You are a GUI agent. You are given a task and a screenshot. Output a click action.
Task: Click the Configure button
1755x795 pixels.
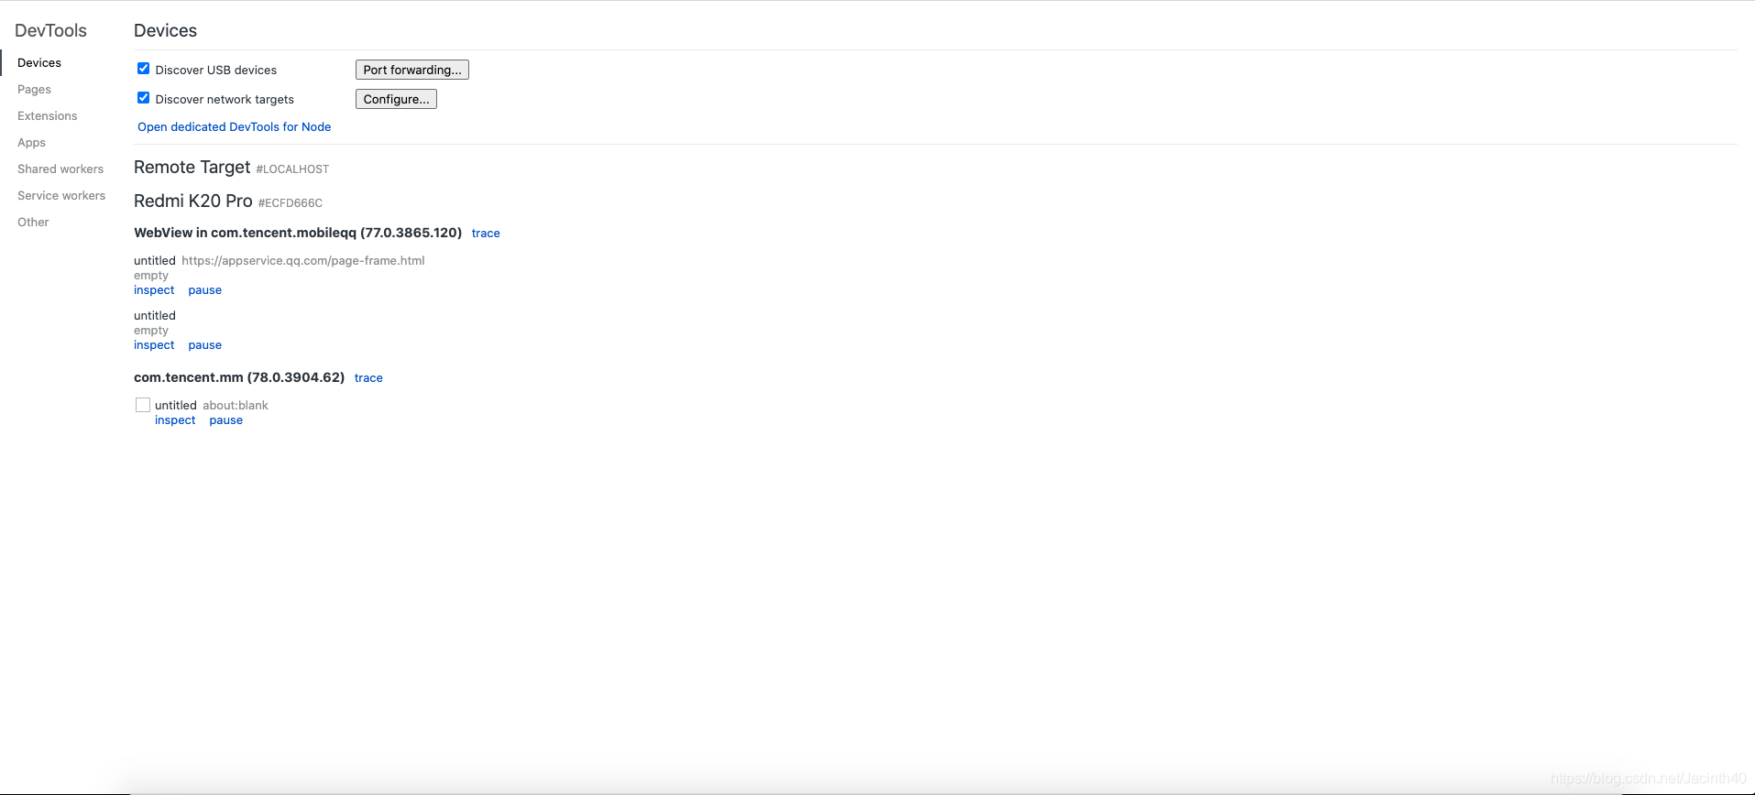click(x=396, y=99)
